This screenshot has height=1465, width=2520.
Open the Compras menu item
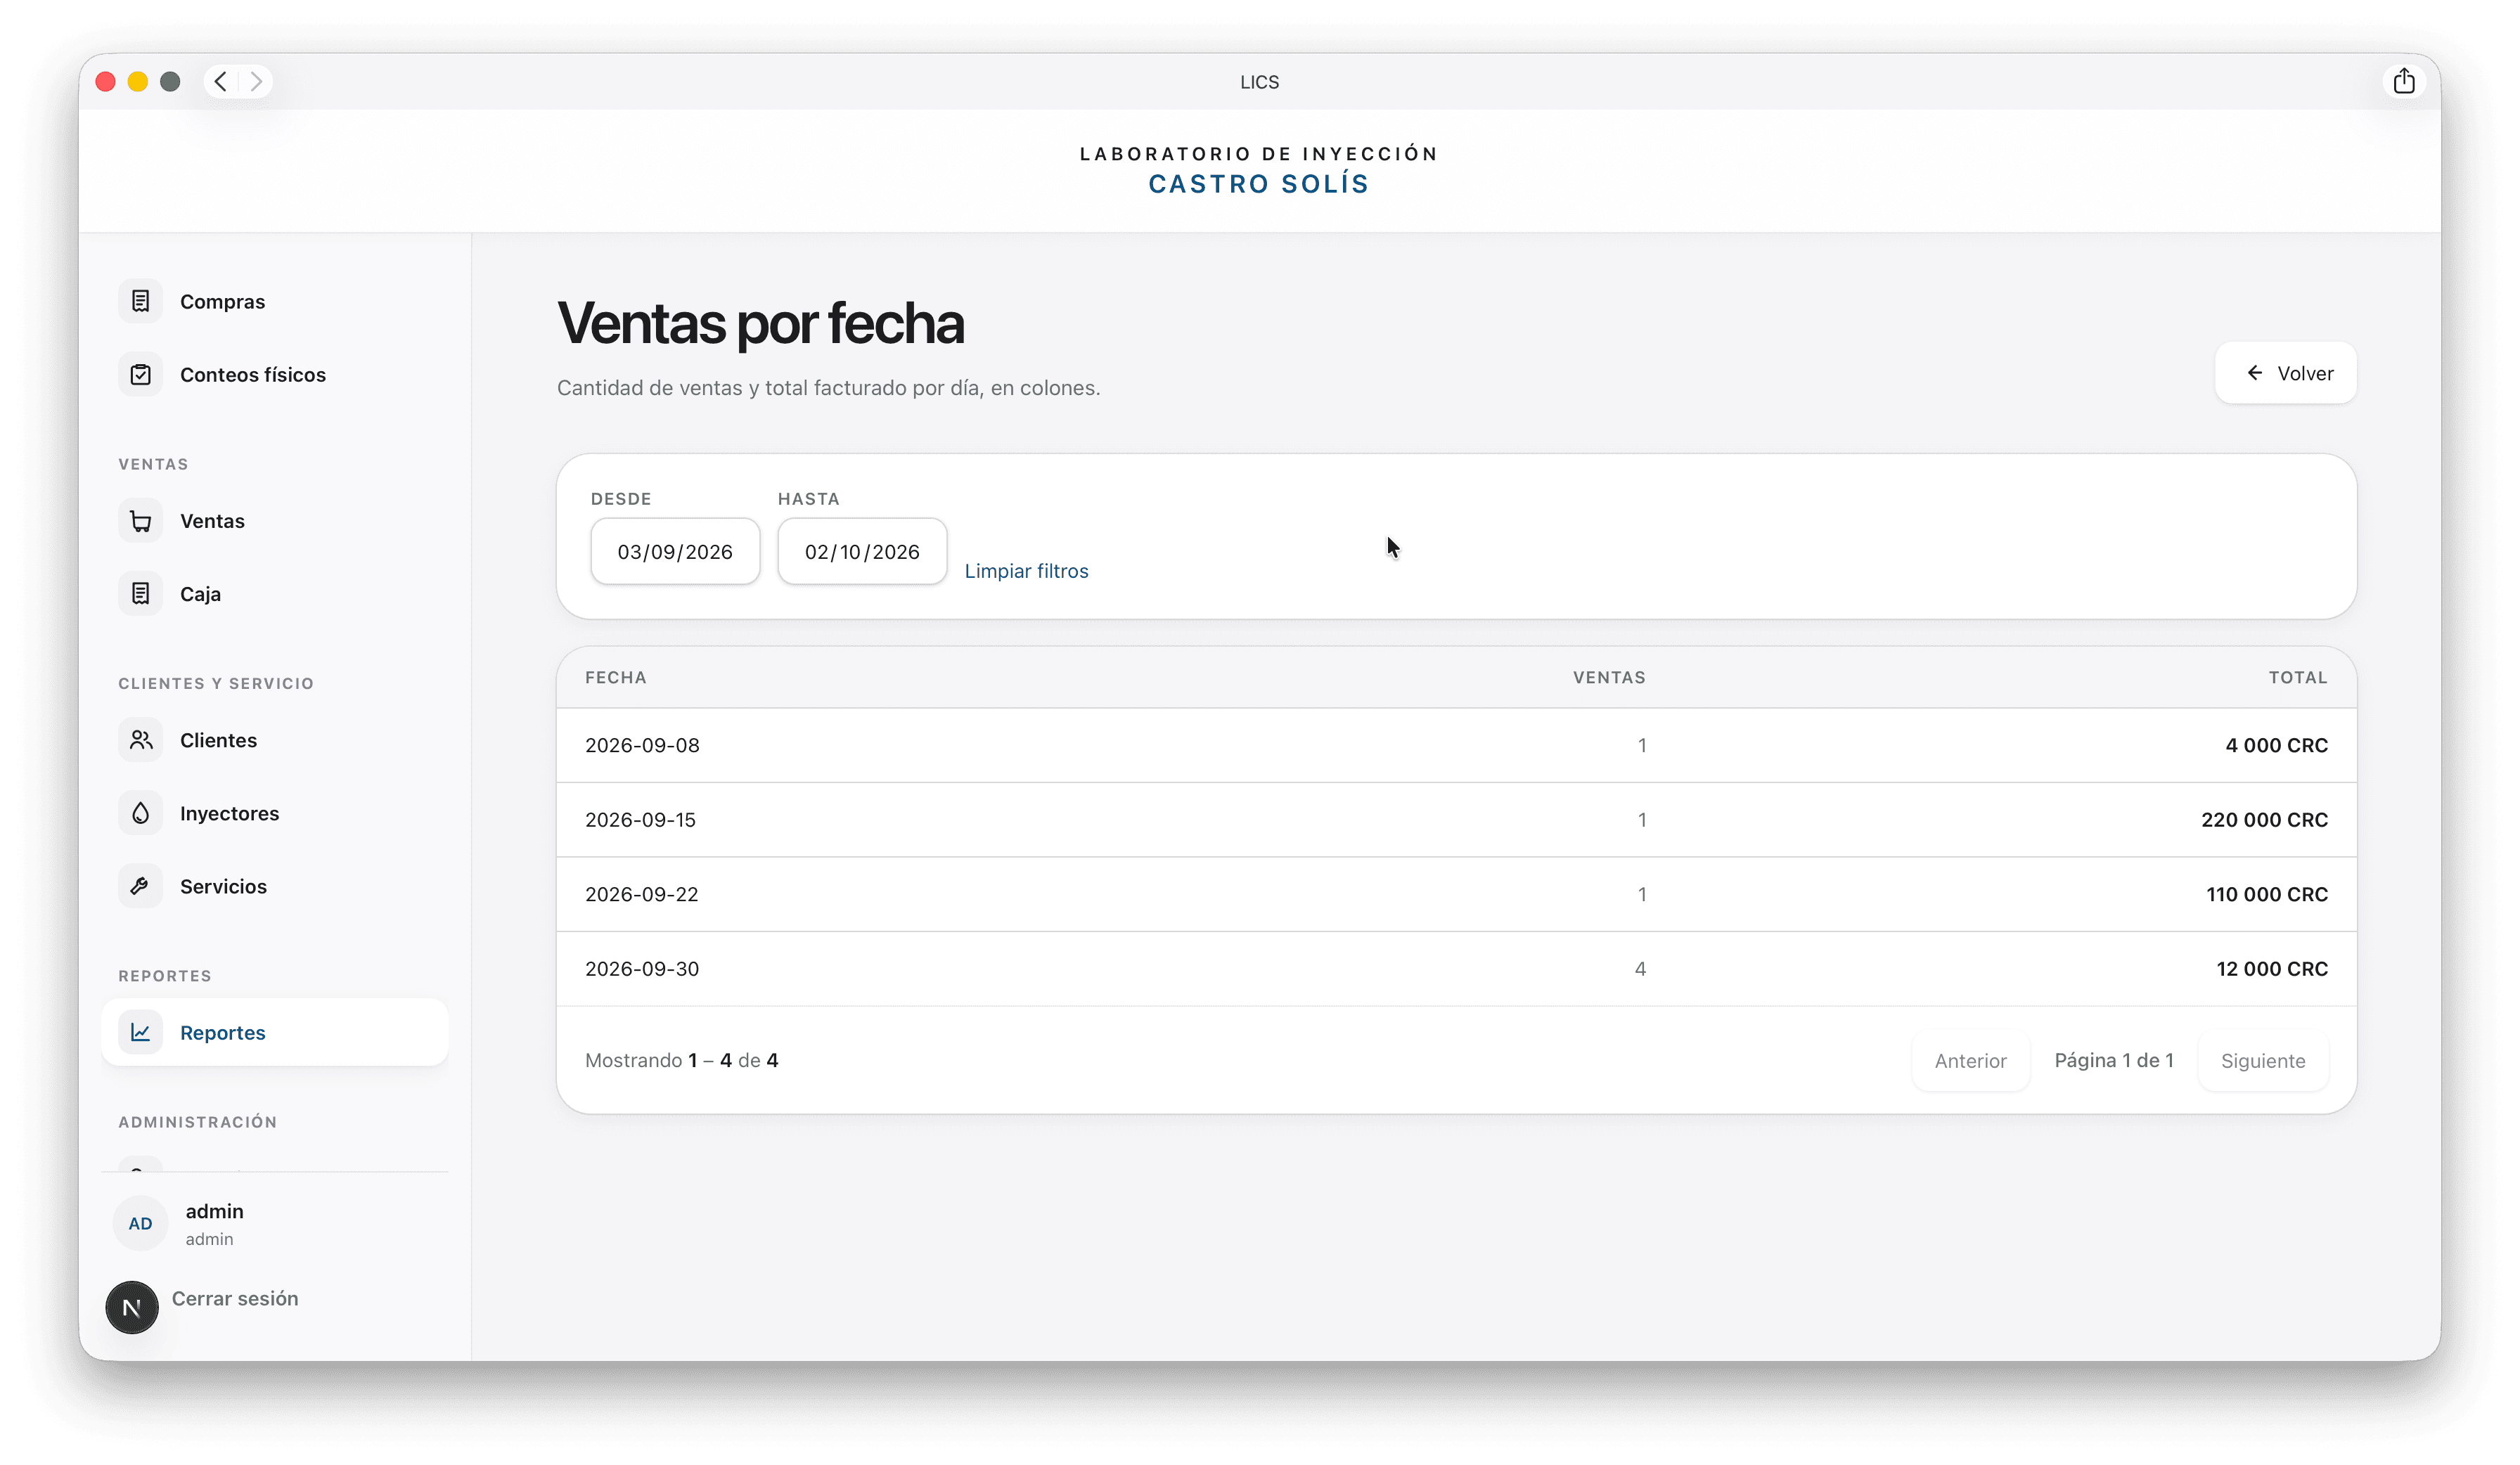[x=275, y=301]
